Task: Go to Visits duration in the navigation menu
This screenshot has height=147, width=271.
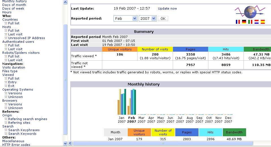Action: pos(14,67)
